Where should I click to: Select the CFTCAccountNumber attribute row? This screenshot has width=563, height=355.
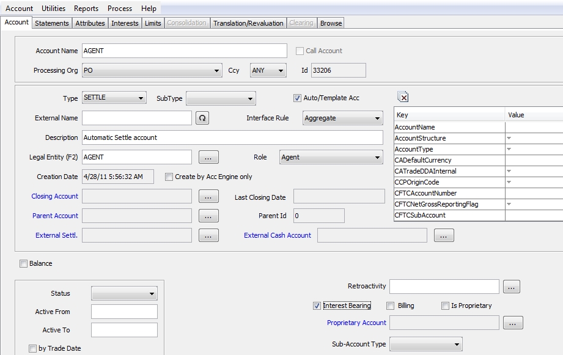point(478,193)
